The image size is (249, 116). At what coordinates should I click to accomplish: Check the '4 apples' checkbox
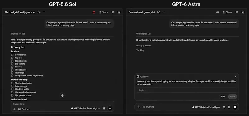(12, 58)
